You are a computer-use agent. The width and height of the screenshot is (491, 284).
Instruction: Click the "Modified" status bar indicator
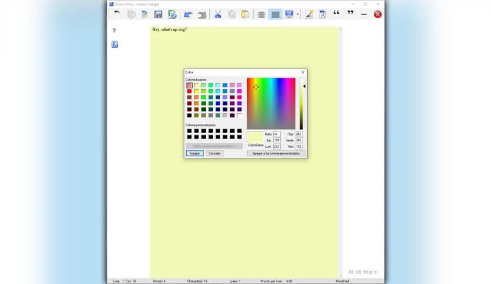point(342,281)
